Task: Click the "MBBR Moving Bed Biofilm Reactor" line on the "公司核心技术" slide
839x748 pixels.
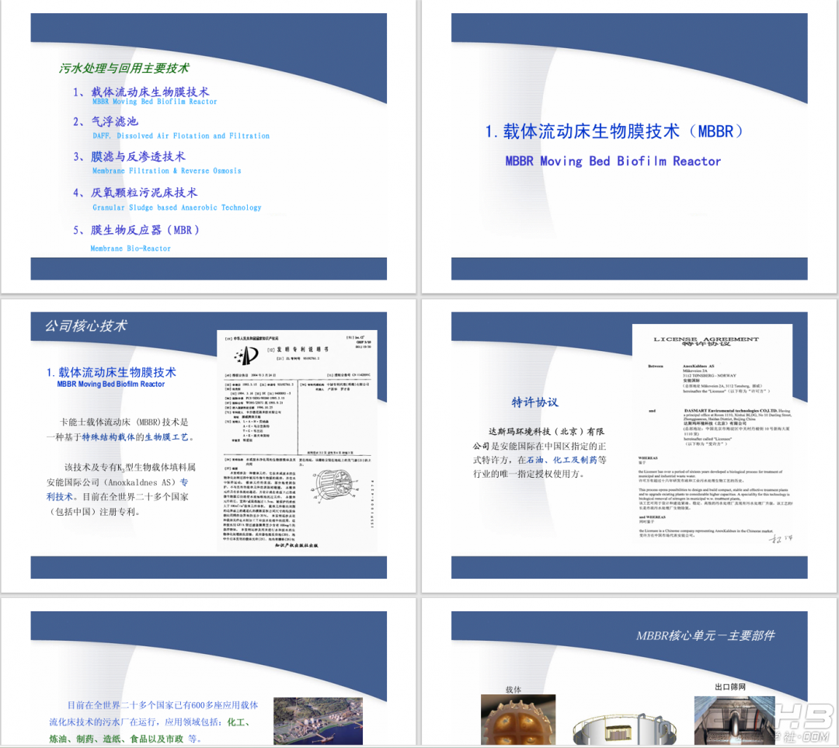Action: click(x=111, y=384)
